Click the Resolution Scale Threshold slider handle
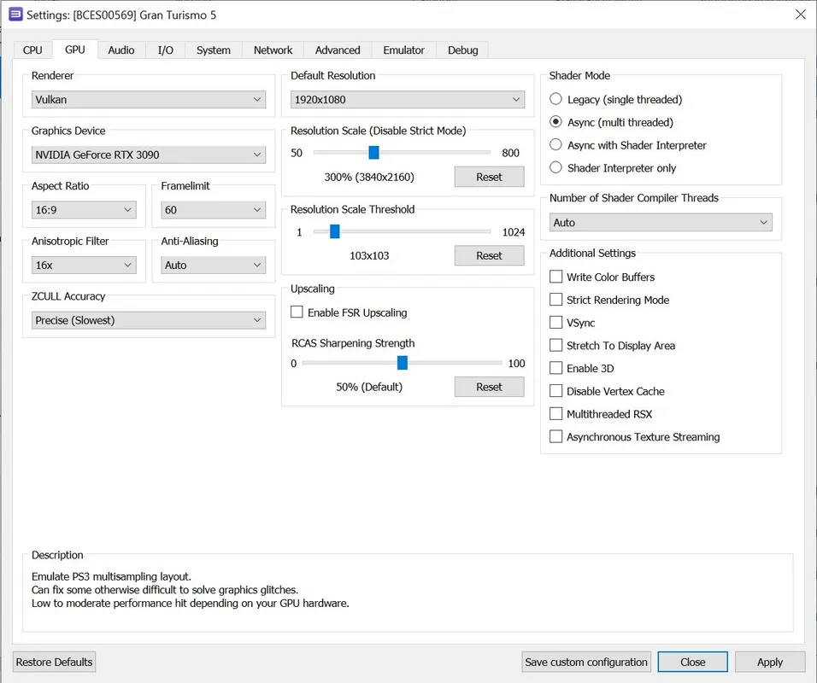This screenshot has width=817, height=683. [334, 231]
